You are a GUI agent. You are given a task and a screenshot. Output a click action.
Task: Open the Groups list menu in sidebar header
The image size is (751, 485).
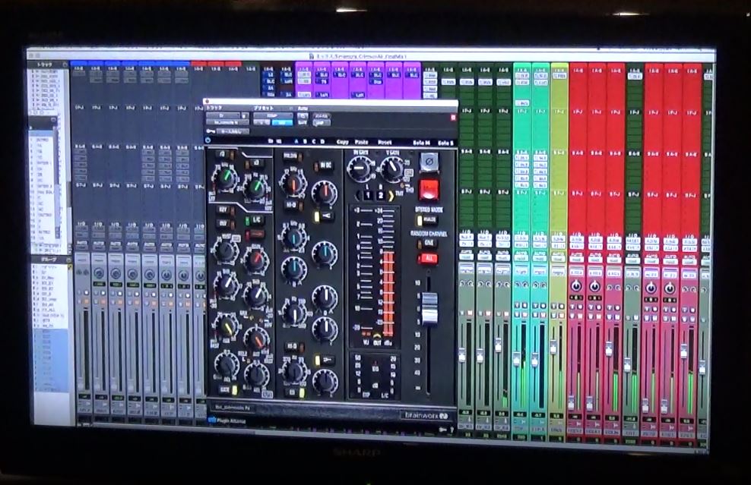click(x=67, y=260)
